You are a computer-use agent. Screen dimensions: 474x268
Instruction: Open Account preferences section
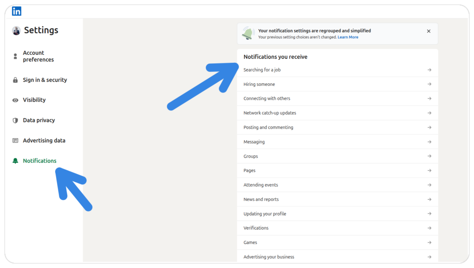coord(38,56)
